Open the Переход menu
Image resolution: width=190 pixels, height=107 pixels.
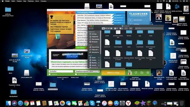point(31,1)
